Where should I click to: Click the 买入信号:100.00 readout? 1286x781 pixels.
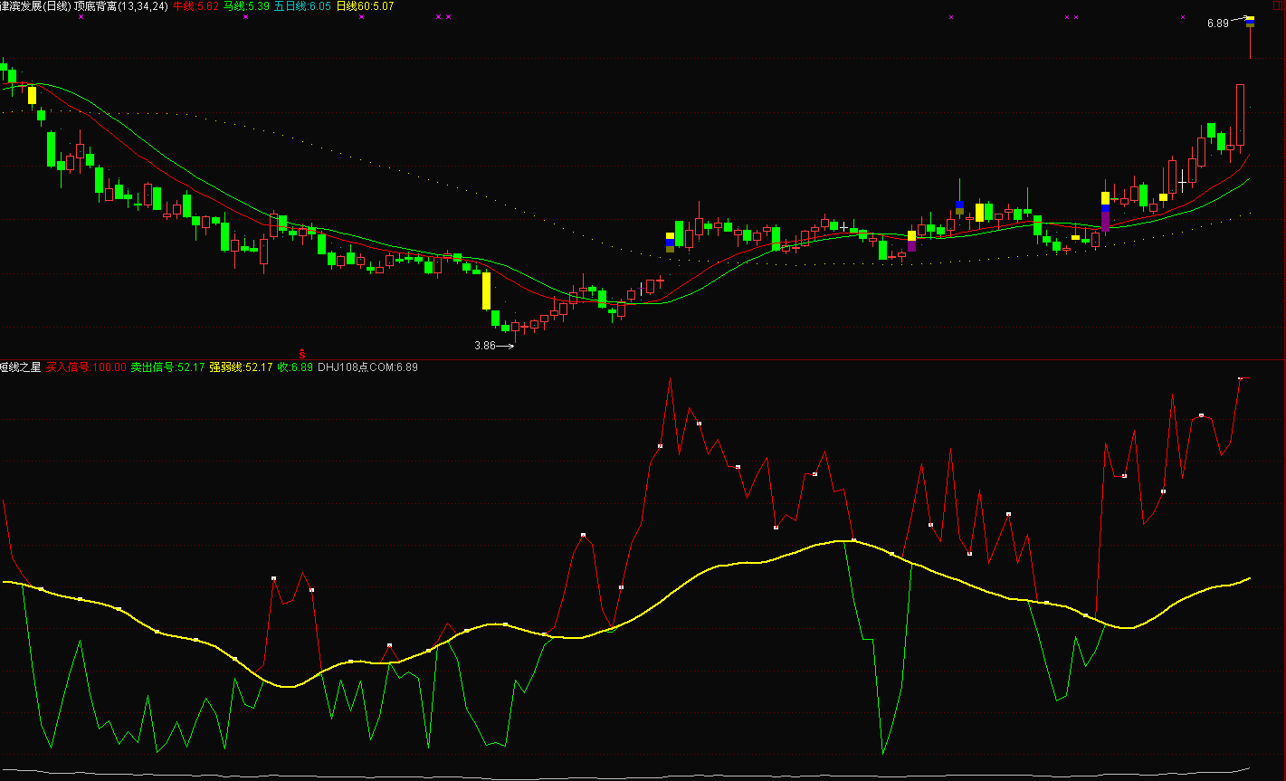pyautogui.click(x=86, y=367)
